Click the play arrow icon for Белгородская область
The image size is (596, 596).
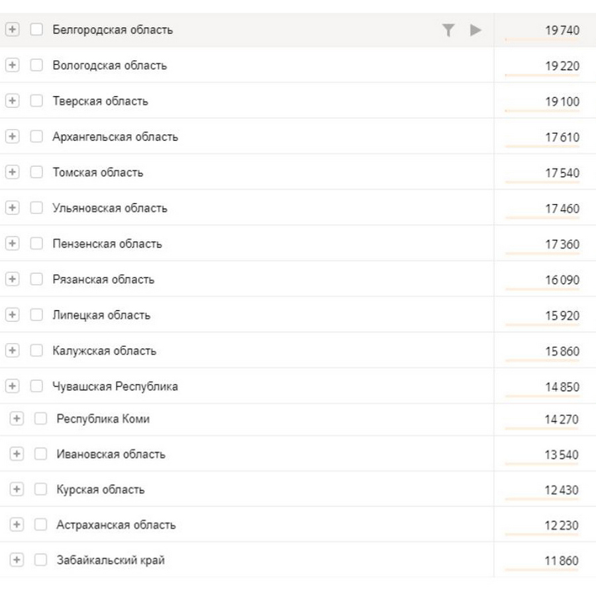coord(475,30)
